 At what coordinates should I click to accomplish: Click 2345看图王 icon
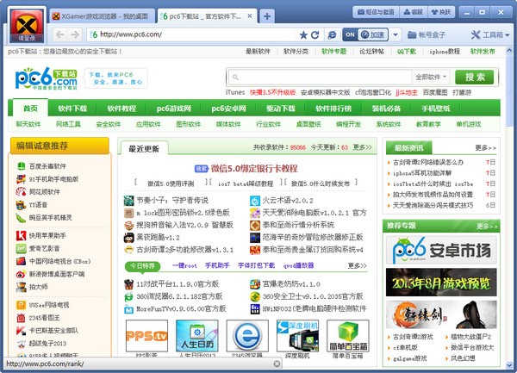(x=21, y=318)
